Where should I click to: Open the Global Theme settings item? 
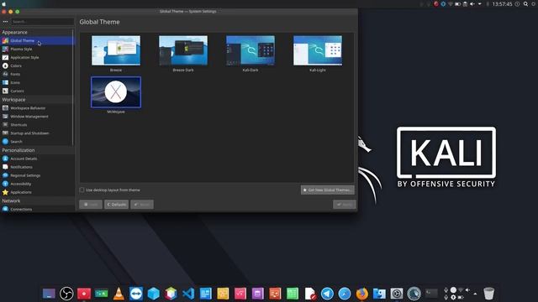37,41
